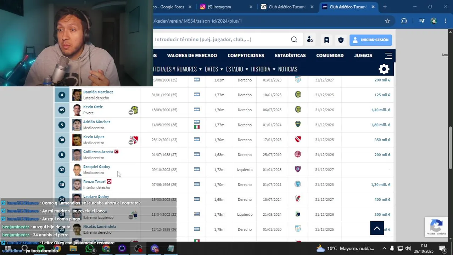This screenshot has height=255, width=453.
Task: Open Juegos menu
Action: point(363,56)
